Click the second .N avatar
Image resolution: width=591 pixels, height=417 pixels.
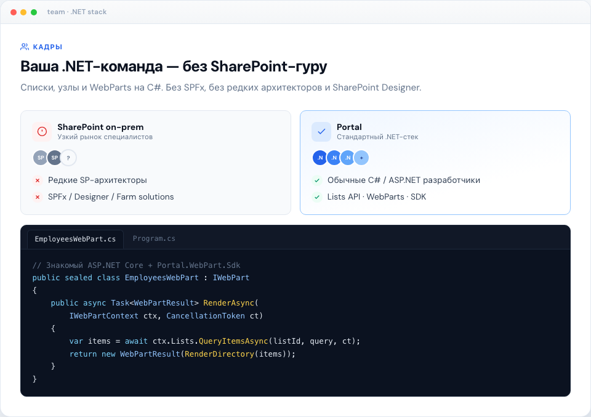click(334, 158)
